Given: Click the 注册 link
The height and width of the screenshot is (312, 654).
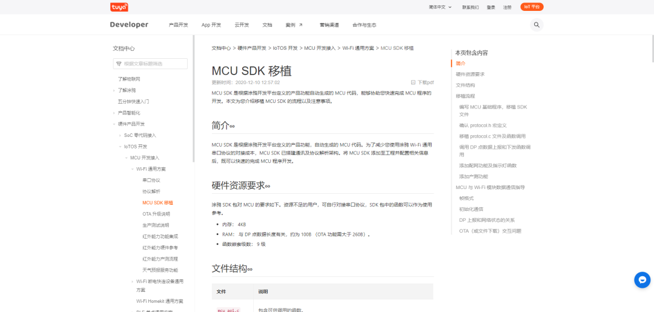Looking at the screenshot, I should coord(507,7).
